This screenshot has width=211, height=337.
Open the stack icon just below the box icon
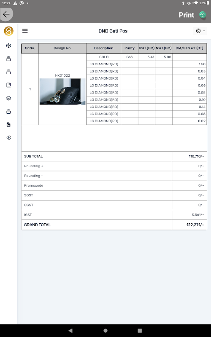pyautogui.click(x=8, y=59)
